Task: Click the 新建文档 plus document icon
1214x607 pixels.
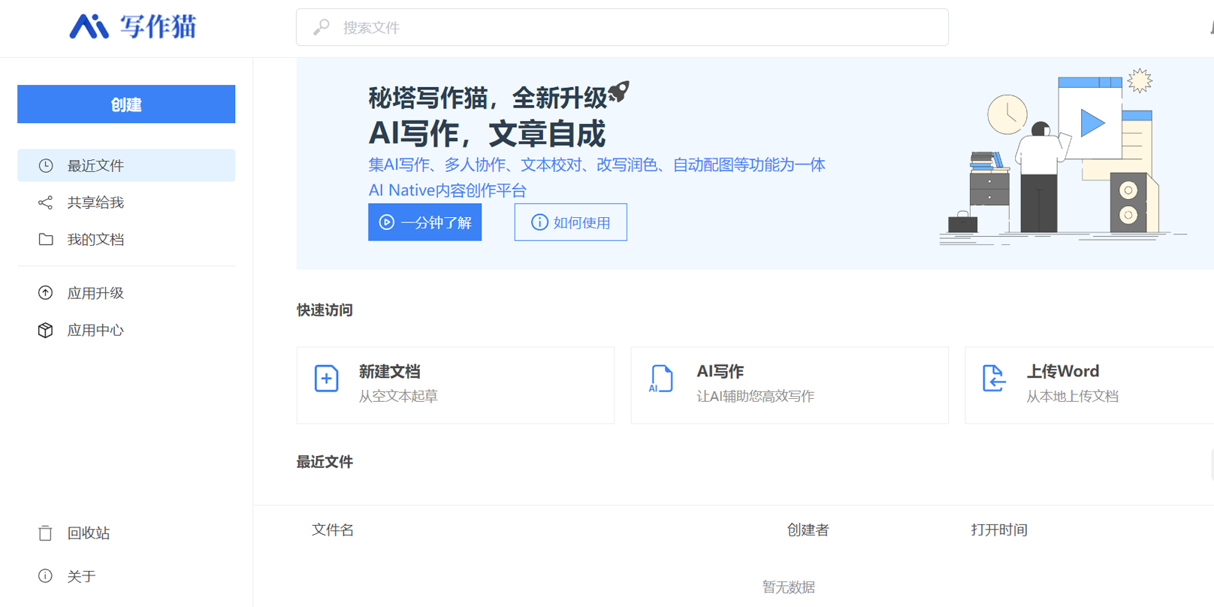Action: pyautogui.click(x=326, y=379)
